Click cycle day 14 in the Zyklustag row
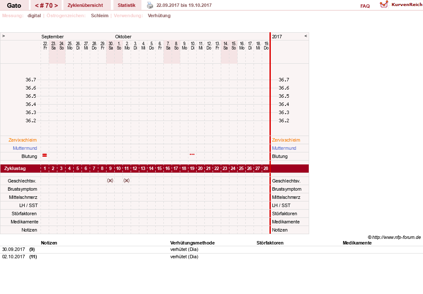This screenshot has width=423, height=294. (x=151, y=168)
